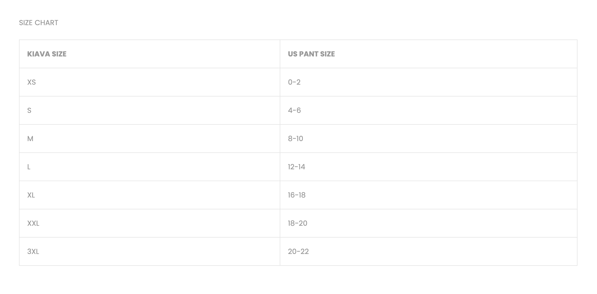
Task: Click the 3XL size cell
Action: [33, 251]
